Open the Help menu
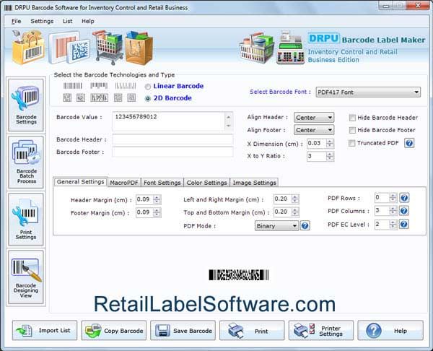This screenshot has height=351, width=433. (88, 21)
